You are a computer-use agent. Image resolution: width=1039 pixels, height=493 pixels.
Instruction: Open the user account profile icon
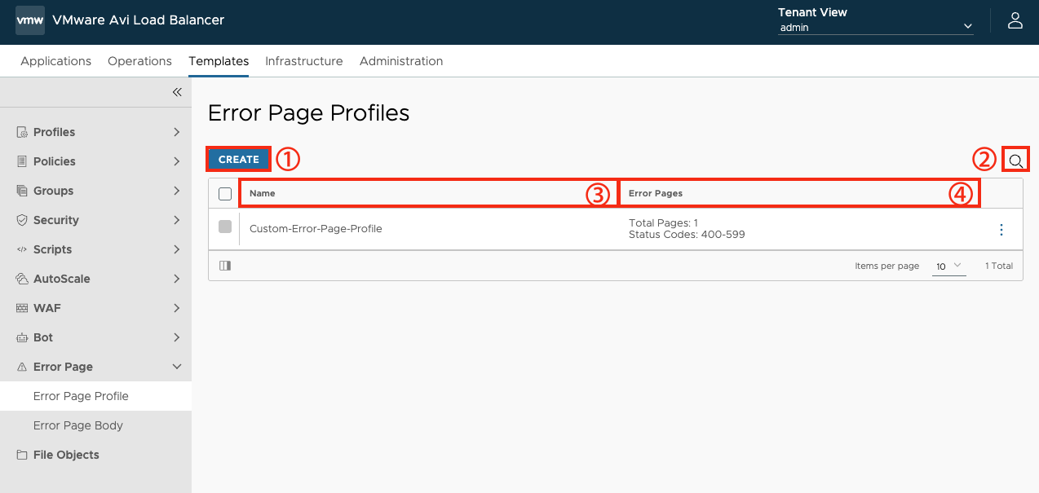[1015, 20]
